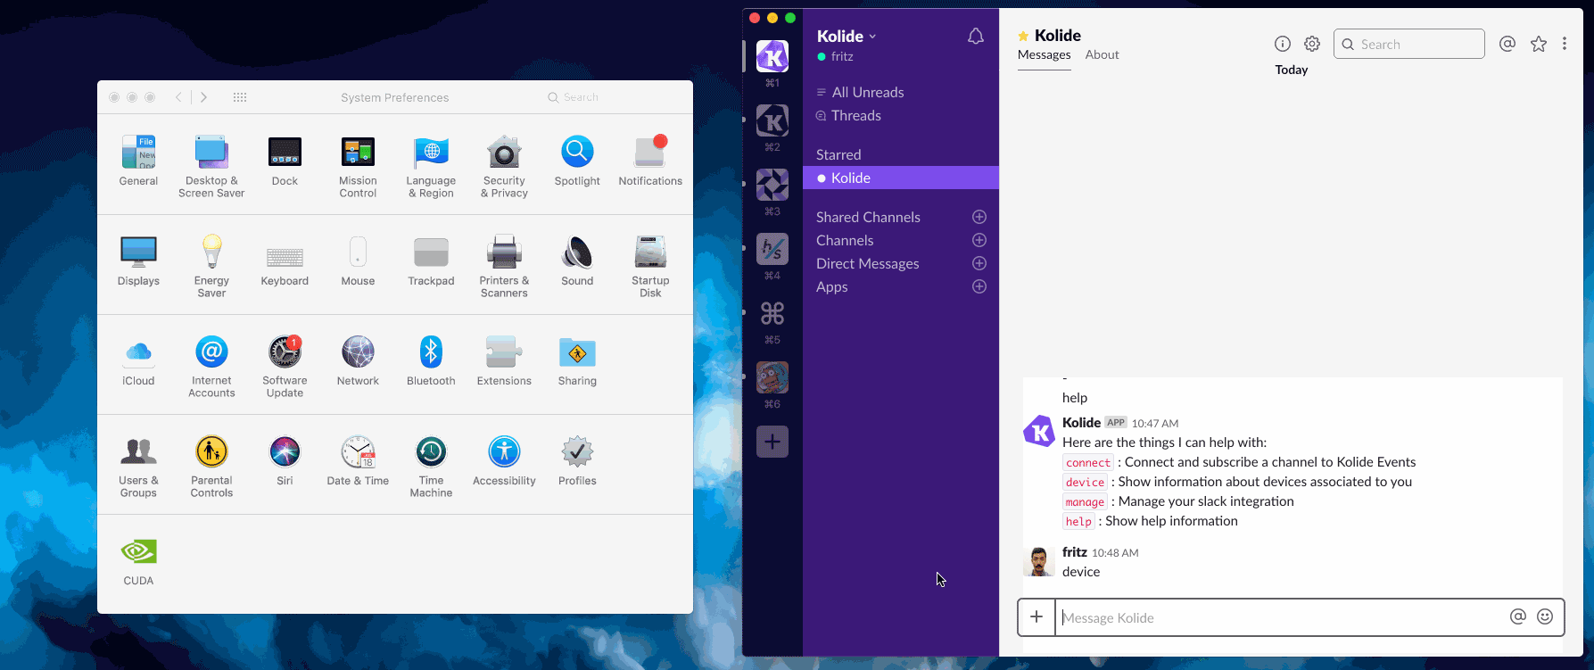Click Slack Search field
Screen dimensions: 1594x670
pos(1409,44)
